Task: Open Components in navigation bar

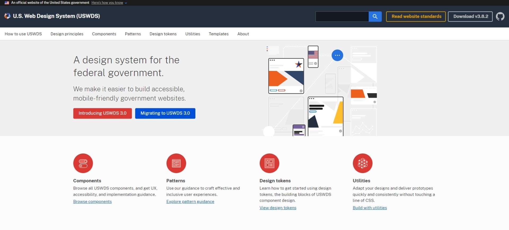Action: click(104, 34)
